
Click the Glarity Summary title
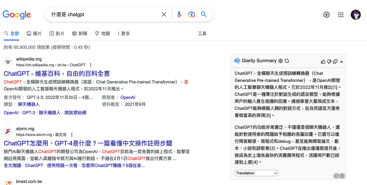(x=259, y=61)
